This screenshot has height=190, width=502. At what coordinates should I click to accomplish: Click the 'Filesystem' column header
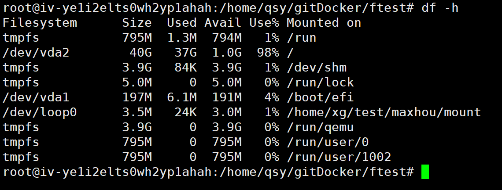[x=40, y=23]
